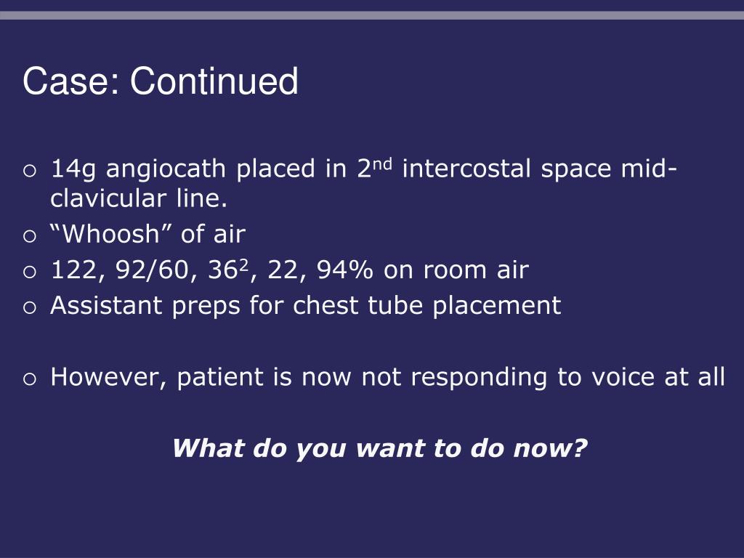The width and height of the screenshot is (744, 558).
Task: Select the bullet before 'Whoosh of air'
Action: click(29, 236)
